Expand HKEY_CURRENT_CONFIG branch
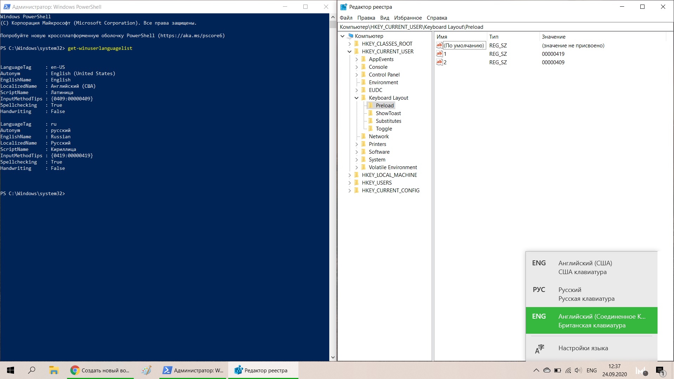The width and height of the screenshot is (674, 379). pos(350,191)
